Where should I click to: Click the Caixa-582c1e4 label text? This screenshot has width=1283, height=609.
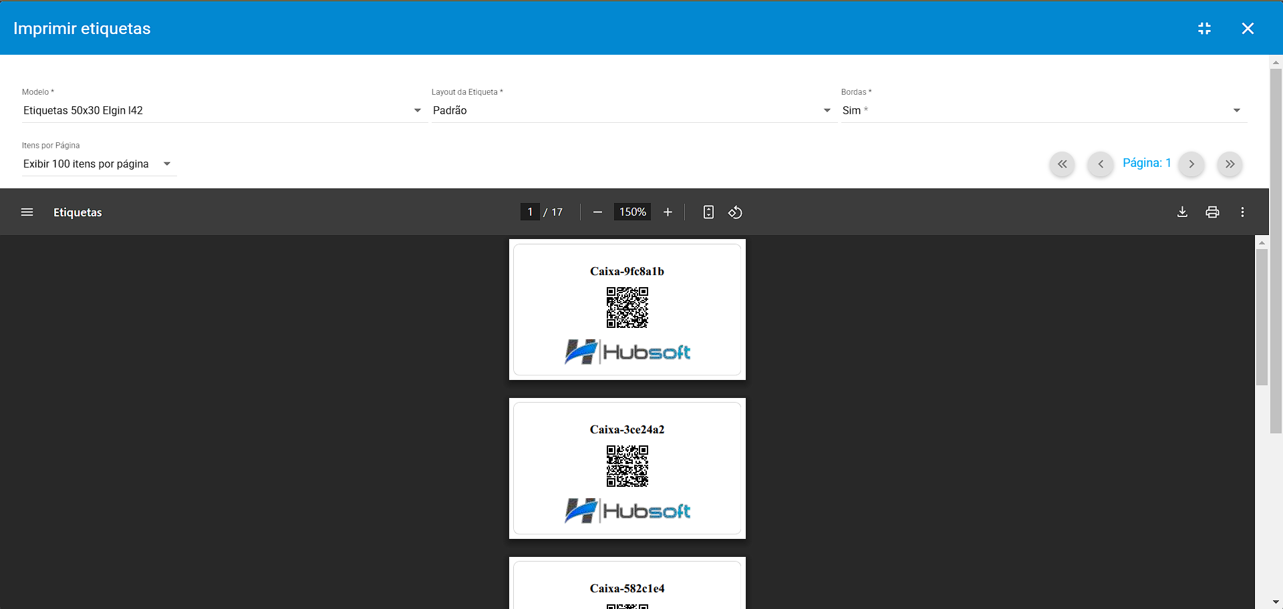[627, 588]
